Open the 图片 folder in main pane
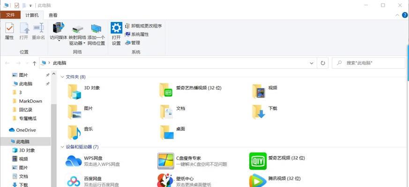 coord(80,112)
